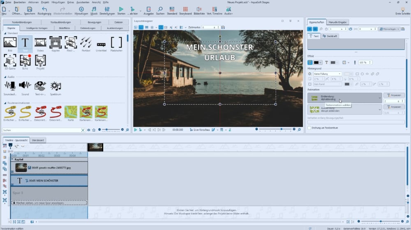The image size is (411, 230).
Task: Switch to the Manuelle Eingabe tab
Action: click(x=339, y=21)
